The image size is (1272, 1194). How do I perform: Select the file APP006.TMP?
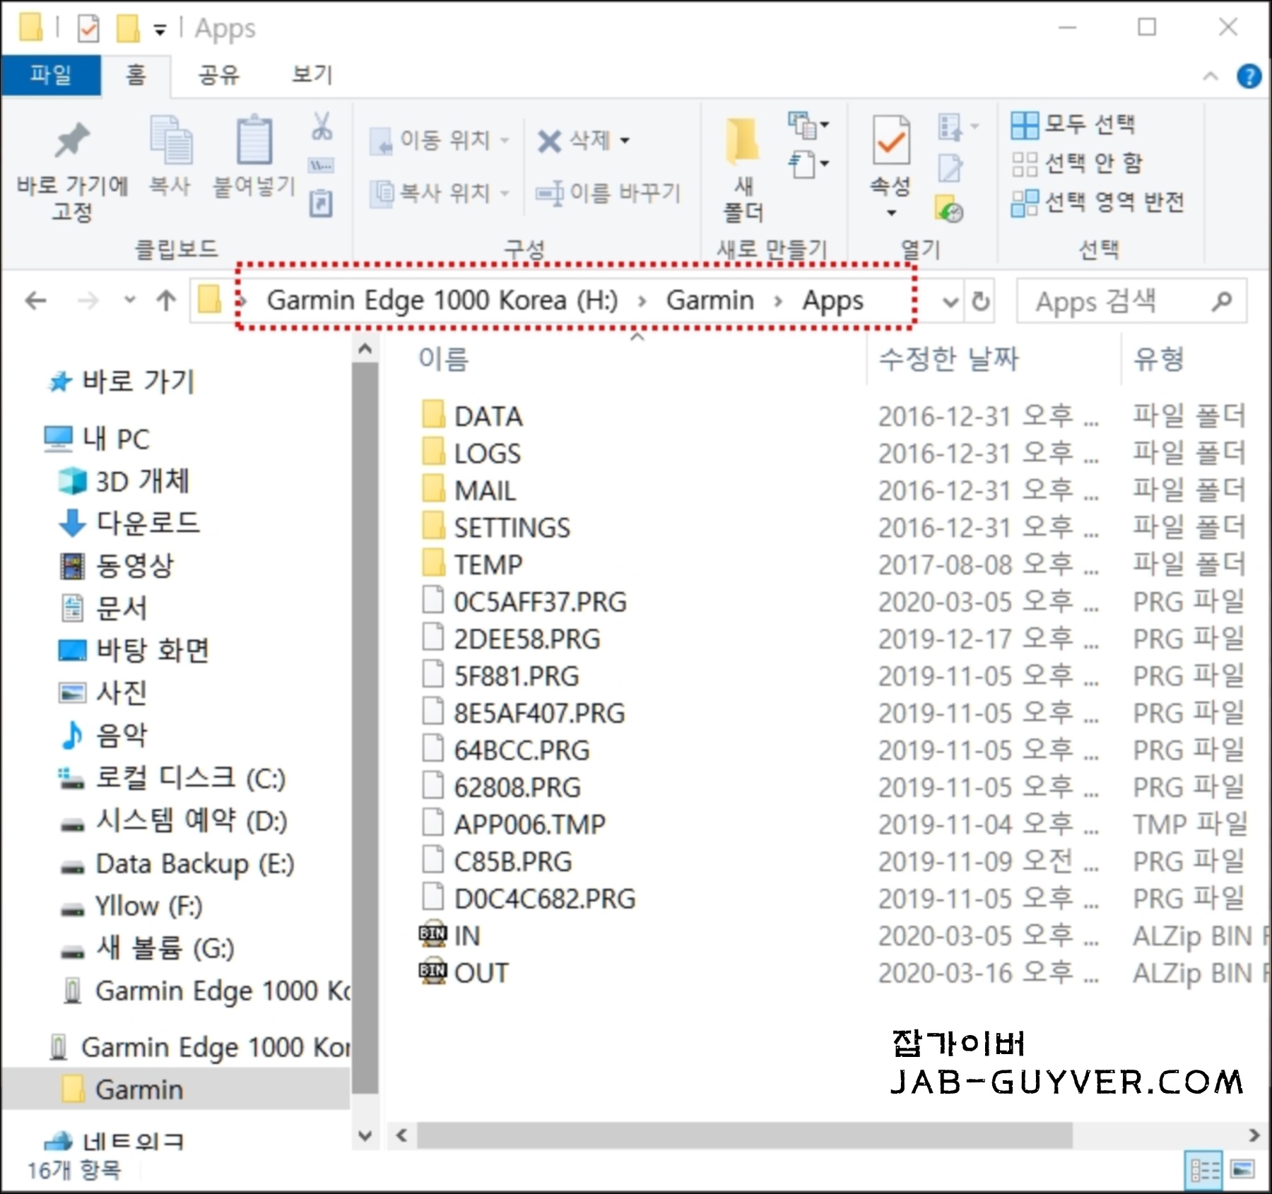click(514, 824)
